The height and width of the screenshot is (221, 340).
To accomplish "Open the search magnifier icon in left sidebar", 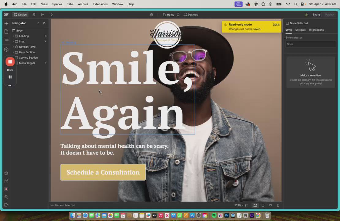I will point(6,197).
